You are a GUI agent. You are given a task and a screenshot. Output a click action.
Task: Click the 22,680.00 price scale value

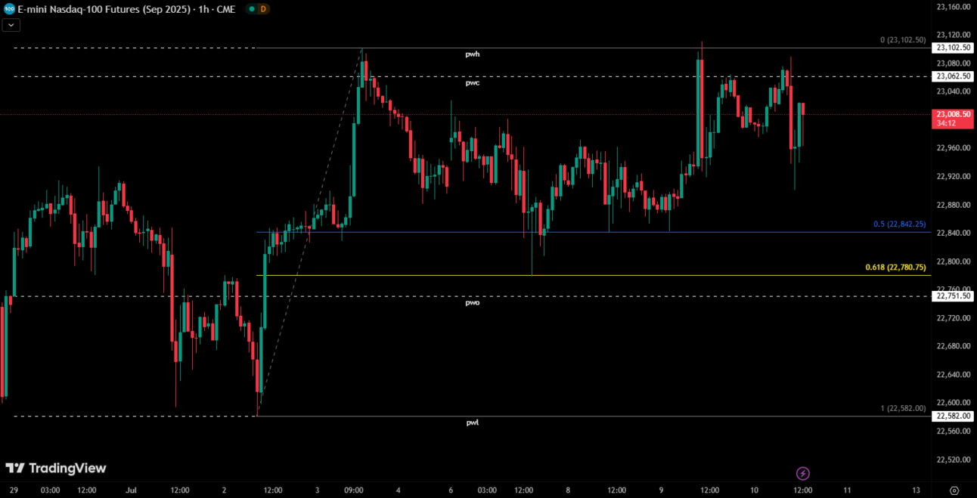tap(953, 346)
